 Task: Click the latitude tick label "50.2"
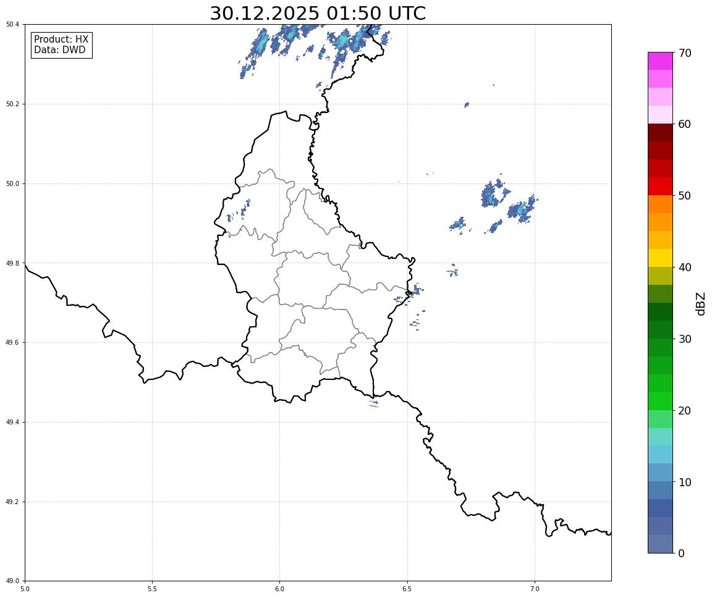pos(12,104)
